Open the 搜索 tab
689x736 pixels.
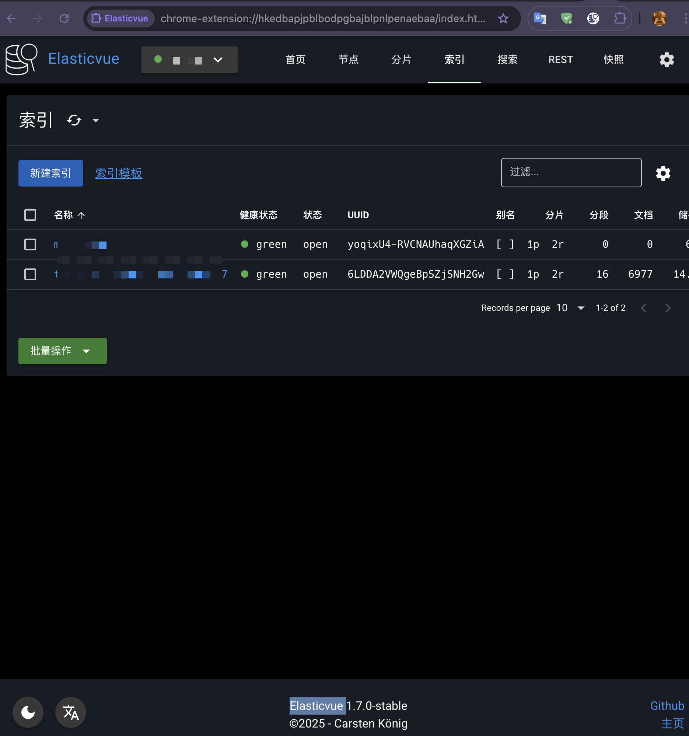(x=507, y=60)
